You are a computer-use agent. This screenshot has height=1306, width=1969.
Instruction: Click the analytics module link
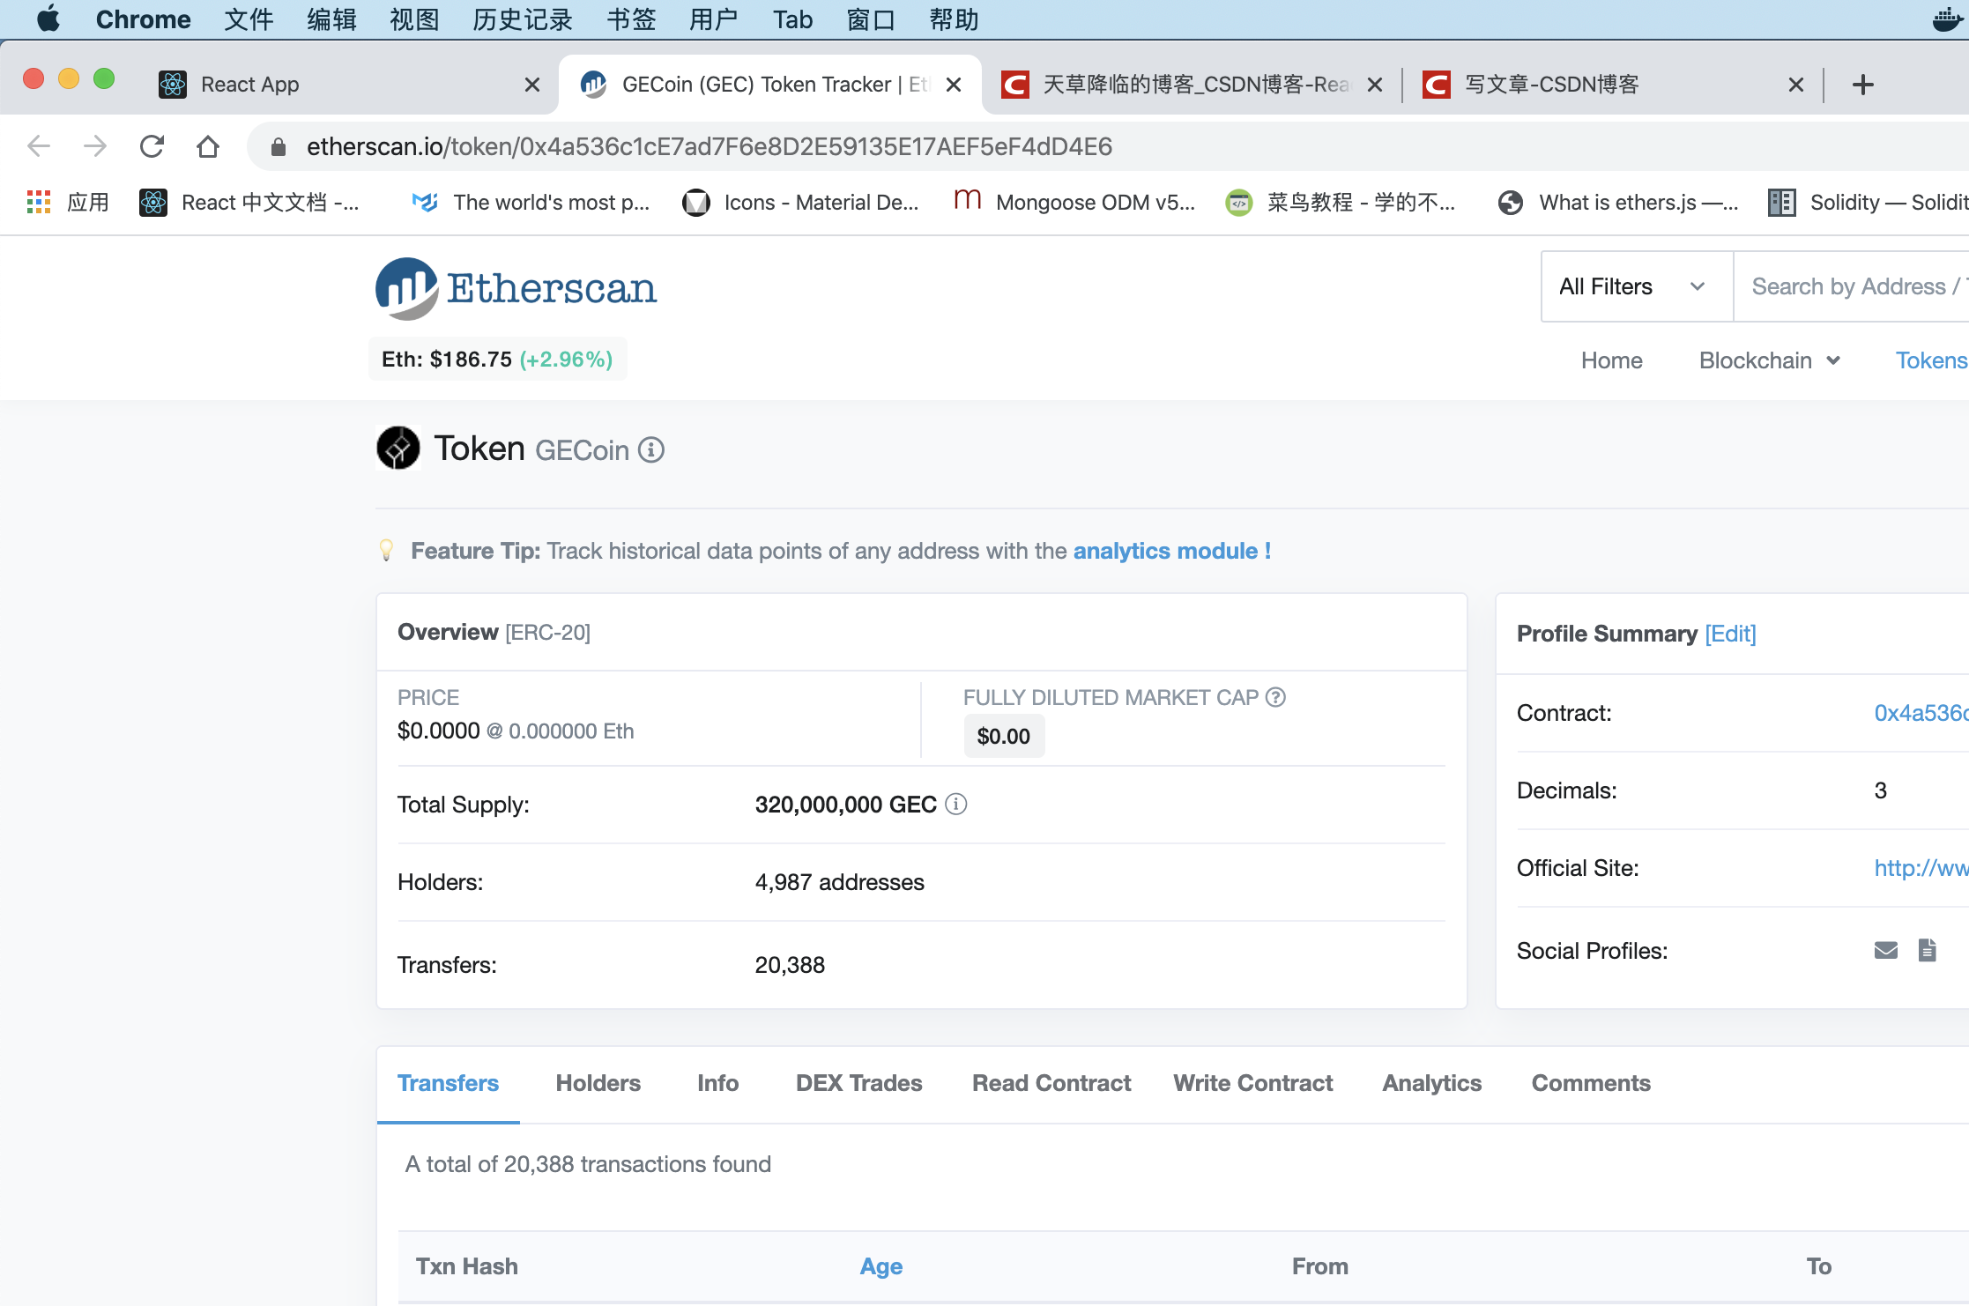1171,551
